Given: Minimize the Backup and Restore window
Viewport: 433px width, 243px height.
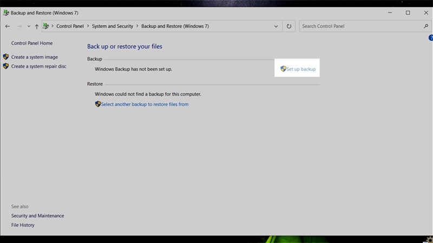Looking at the screenshot, I should click(390, 12).
